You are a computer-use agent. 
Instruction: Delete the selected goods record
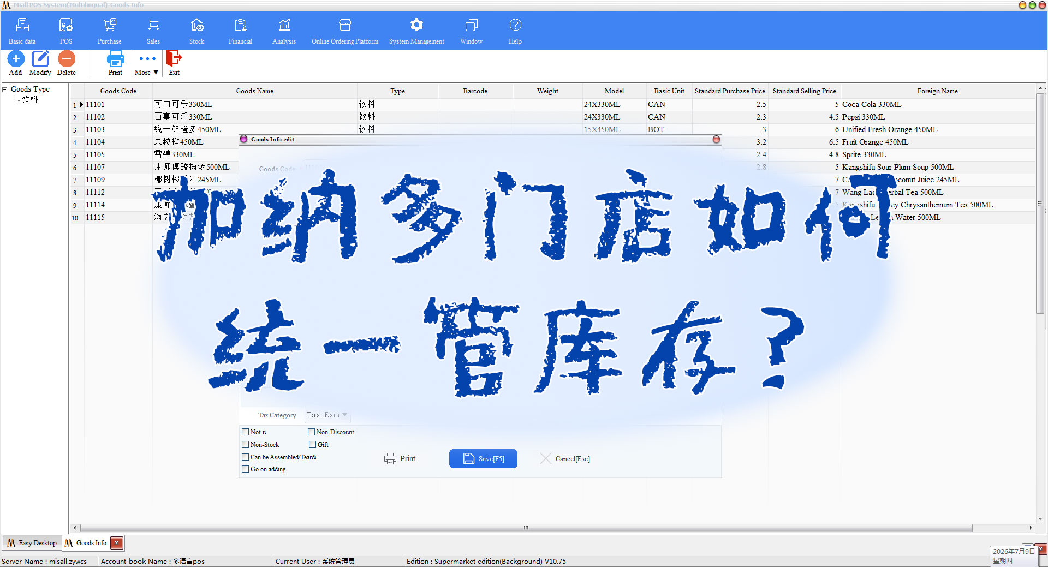(x=67, y=63)
